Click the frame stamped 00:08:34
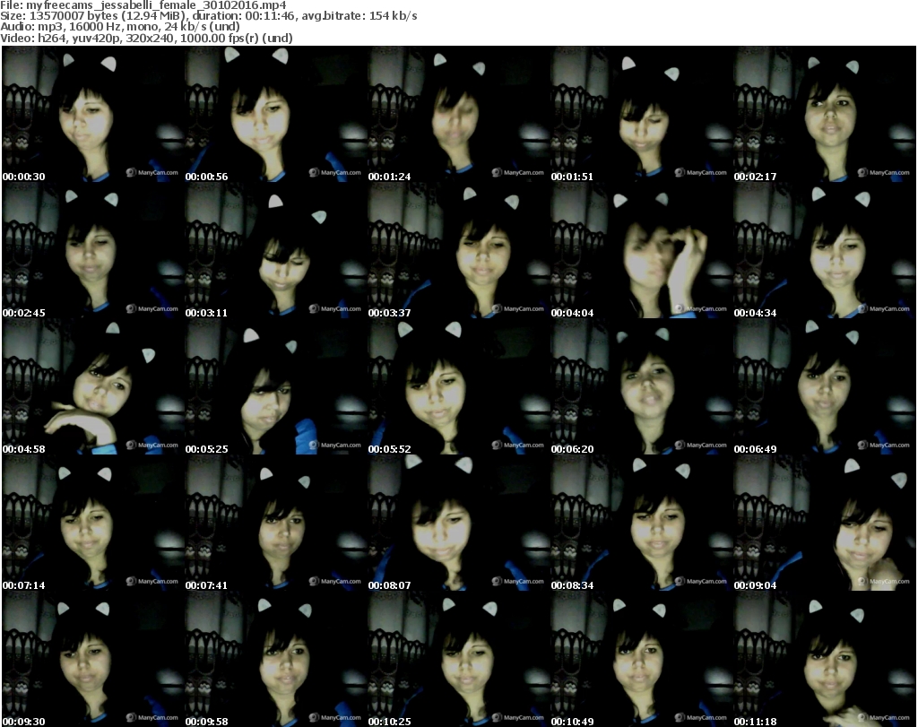Viewport: 918px width, 727px height. 642,524
